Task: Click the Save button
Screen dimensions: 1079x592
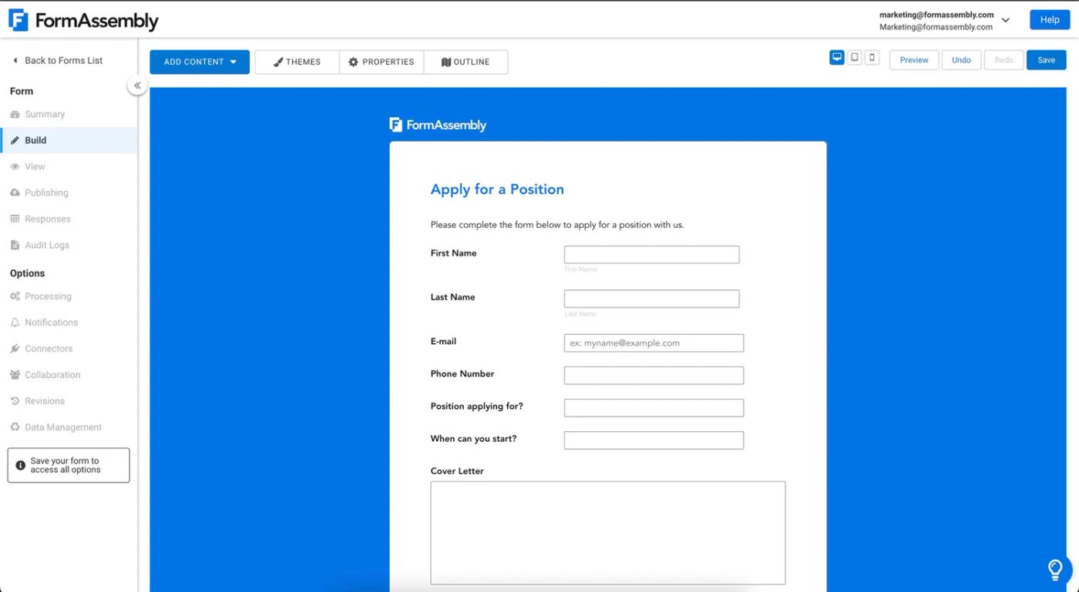Action: [x=1046, y=60]
